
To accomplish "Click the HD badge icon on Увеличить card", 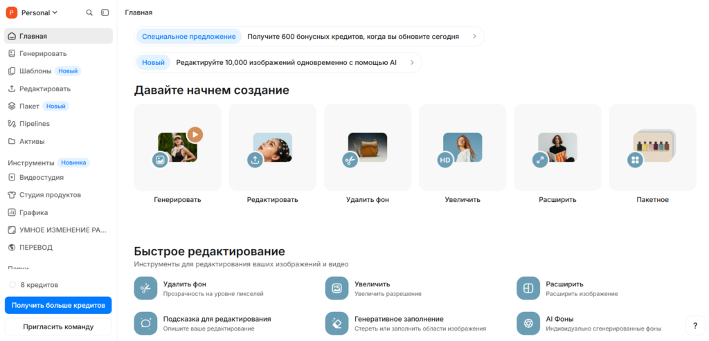I will (445, 160).
